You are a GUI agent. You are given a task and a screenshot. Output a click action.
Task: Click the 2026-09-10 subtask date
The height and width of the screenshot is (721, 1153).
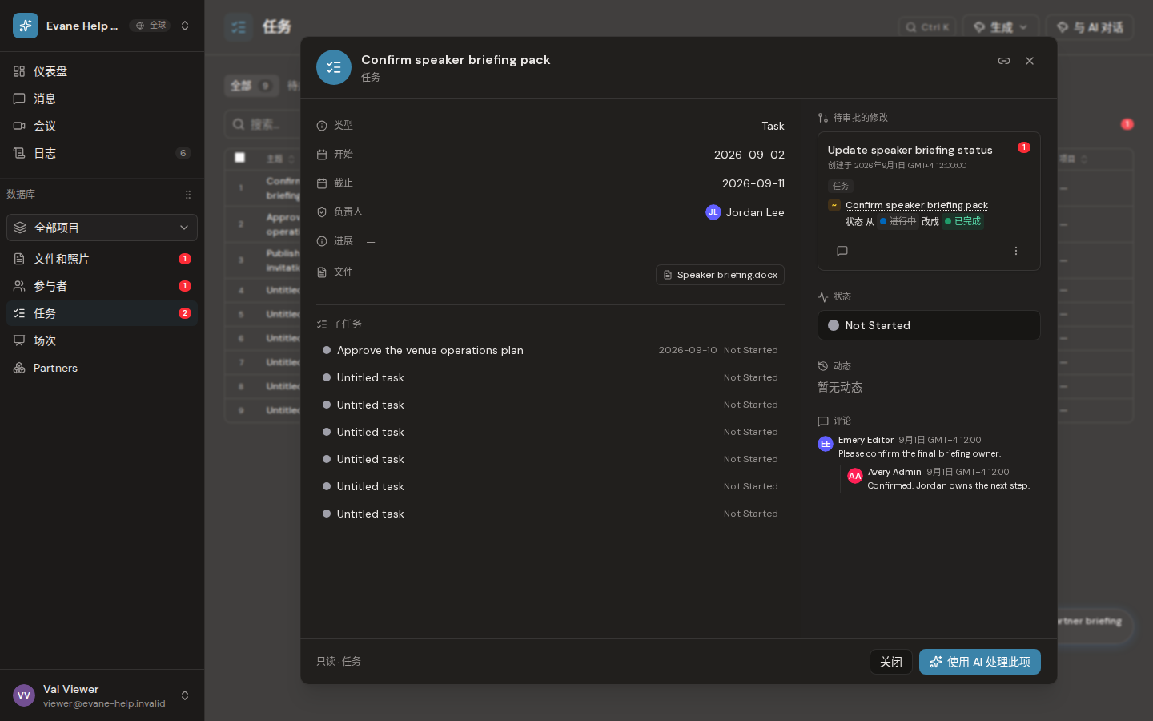pos(688,350)
